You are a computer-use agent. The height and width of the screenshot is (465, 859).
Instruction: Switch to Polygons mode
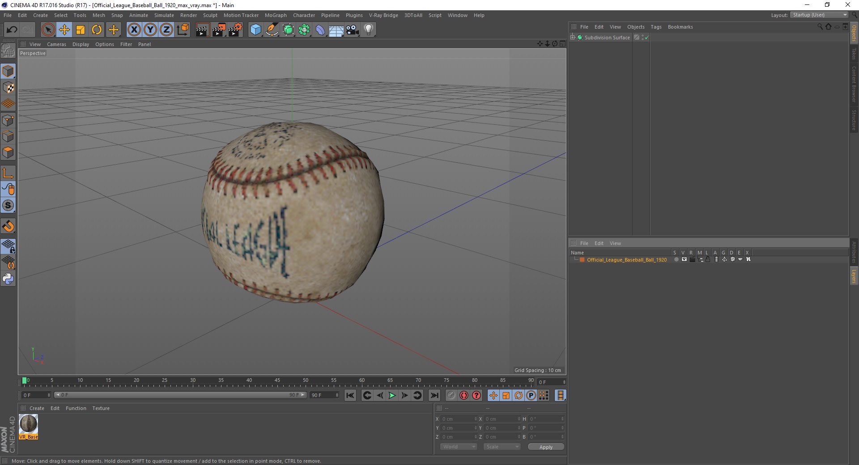[x=8, y=152]
